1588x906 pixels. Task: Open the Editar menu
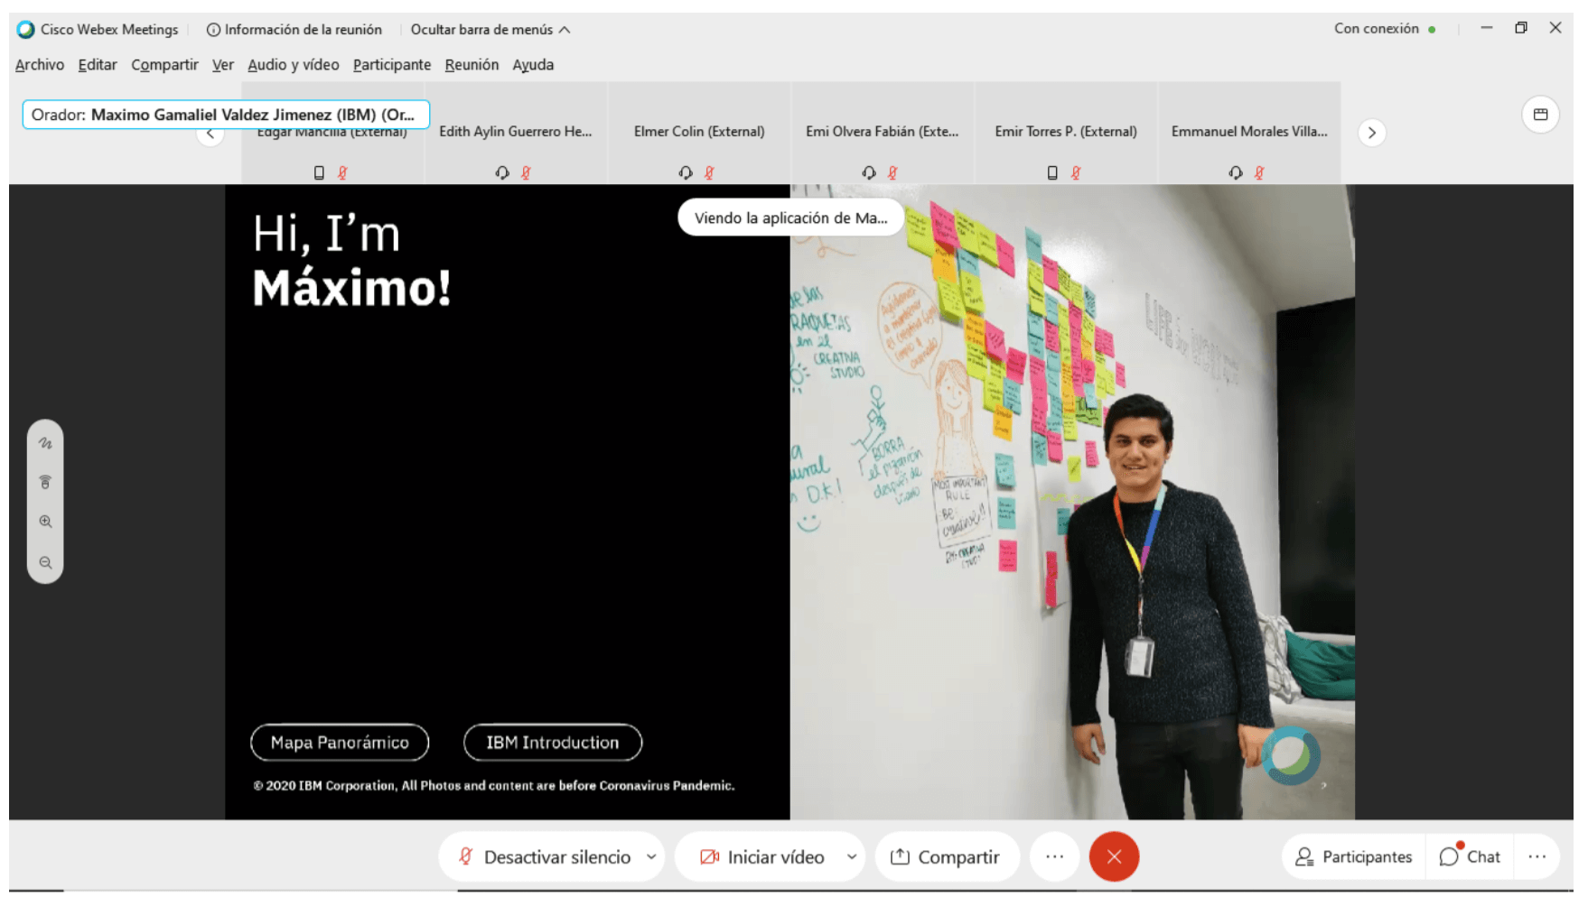pyautogui.click(x=98, y=65)
